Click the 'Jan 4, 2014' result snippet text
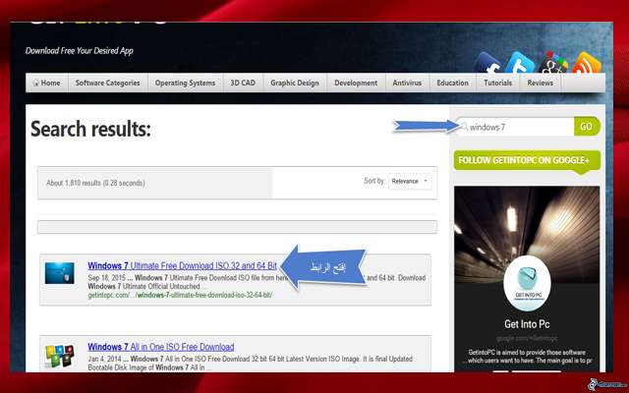Screen dimensions: 629x393 [x=250, y=363]
